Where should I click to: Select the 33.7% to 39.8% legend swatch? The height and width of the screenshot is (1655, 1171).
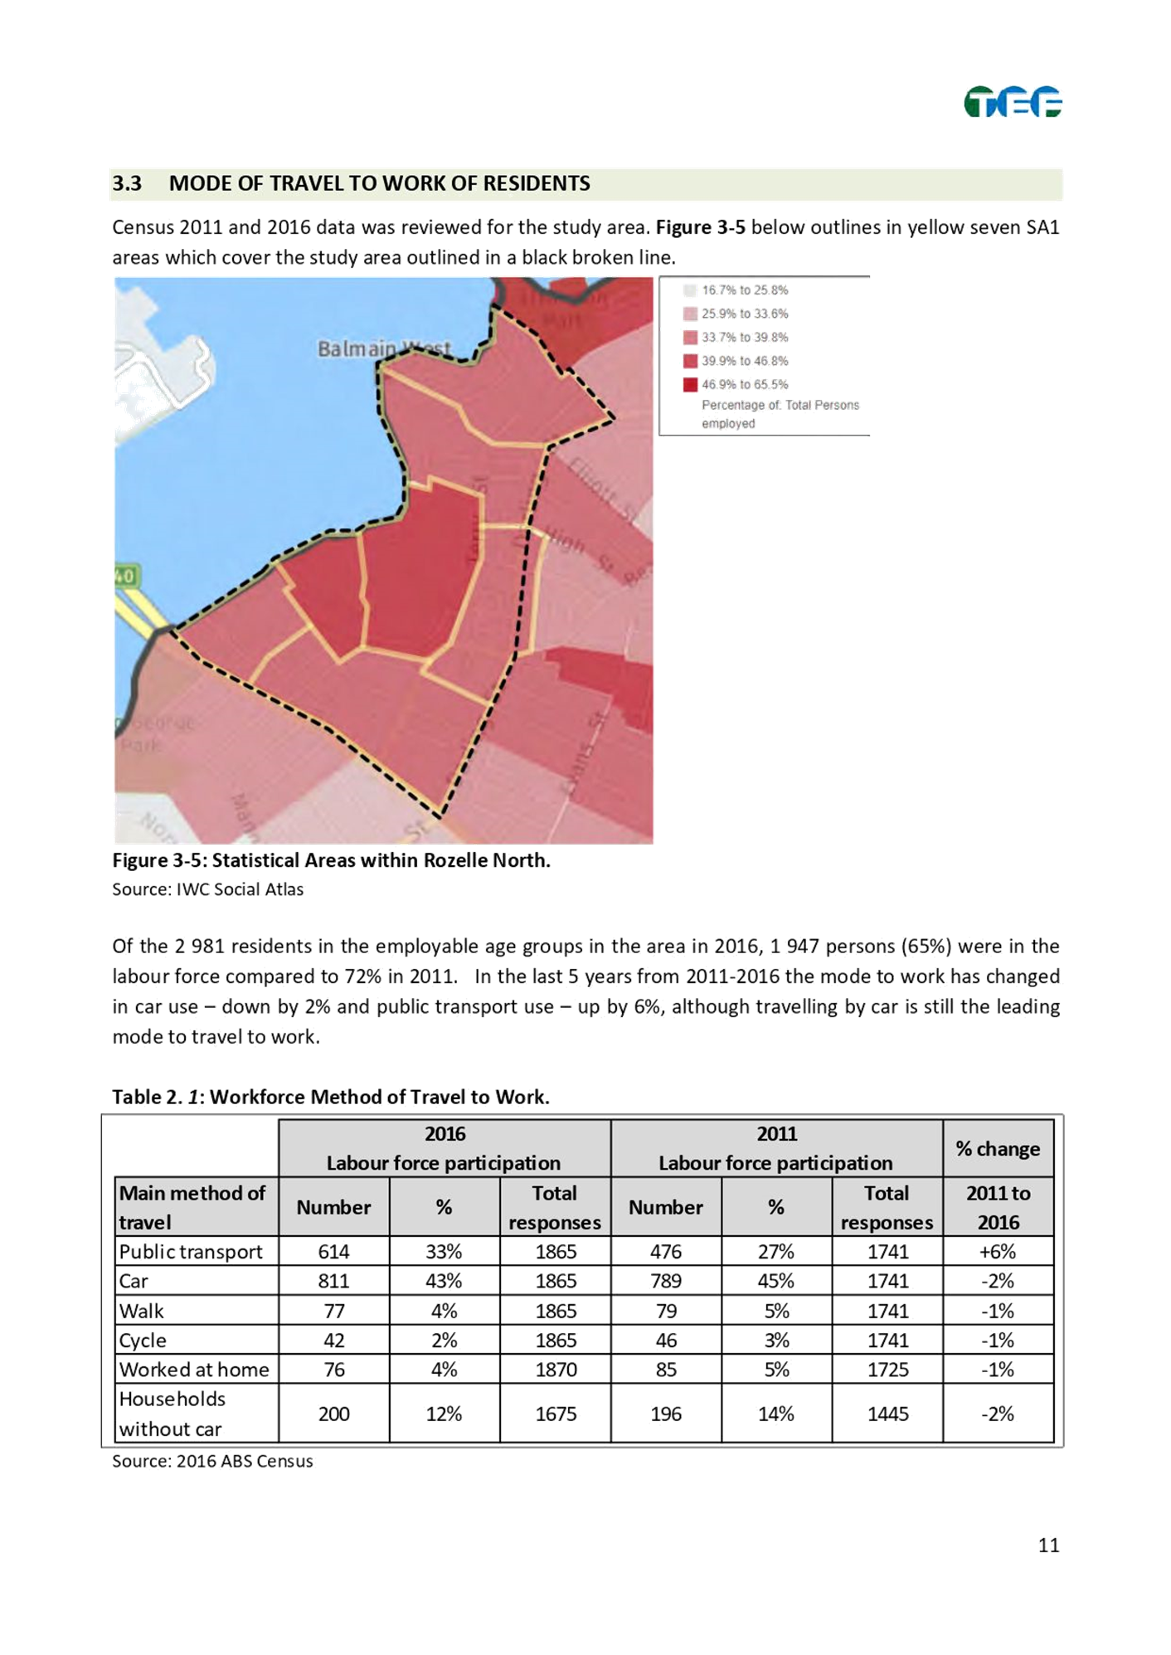tap(689, 338)
